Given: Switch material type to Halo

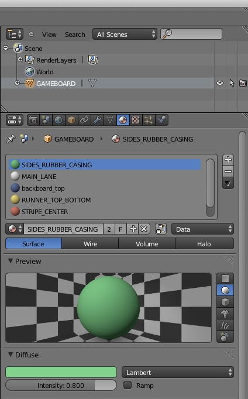Looking at the screenshot, I should point(204,244).
